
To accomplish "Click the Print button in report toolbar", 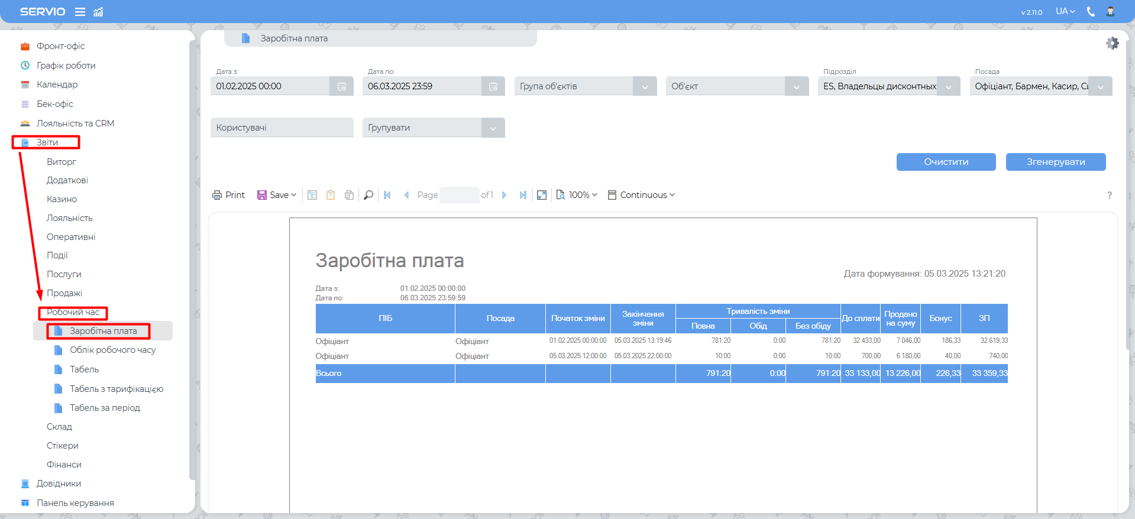I will tap(228, 195).
